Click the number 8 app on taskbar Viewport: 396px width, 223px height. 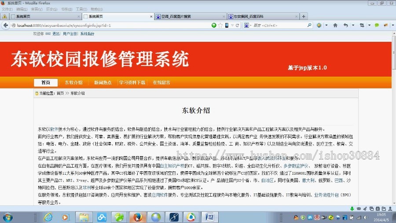(x=174, y=217)
